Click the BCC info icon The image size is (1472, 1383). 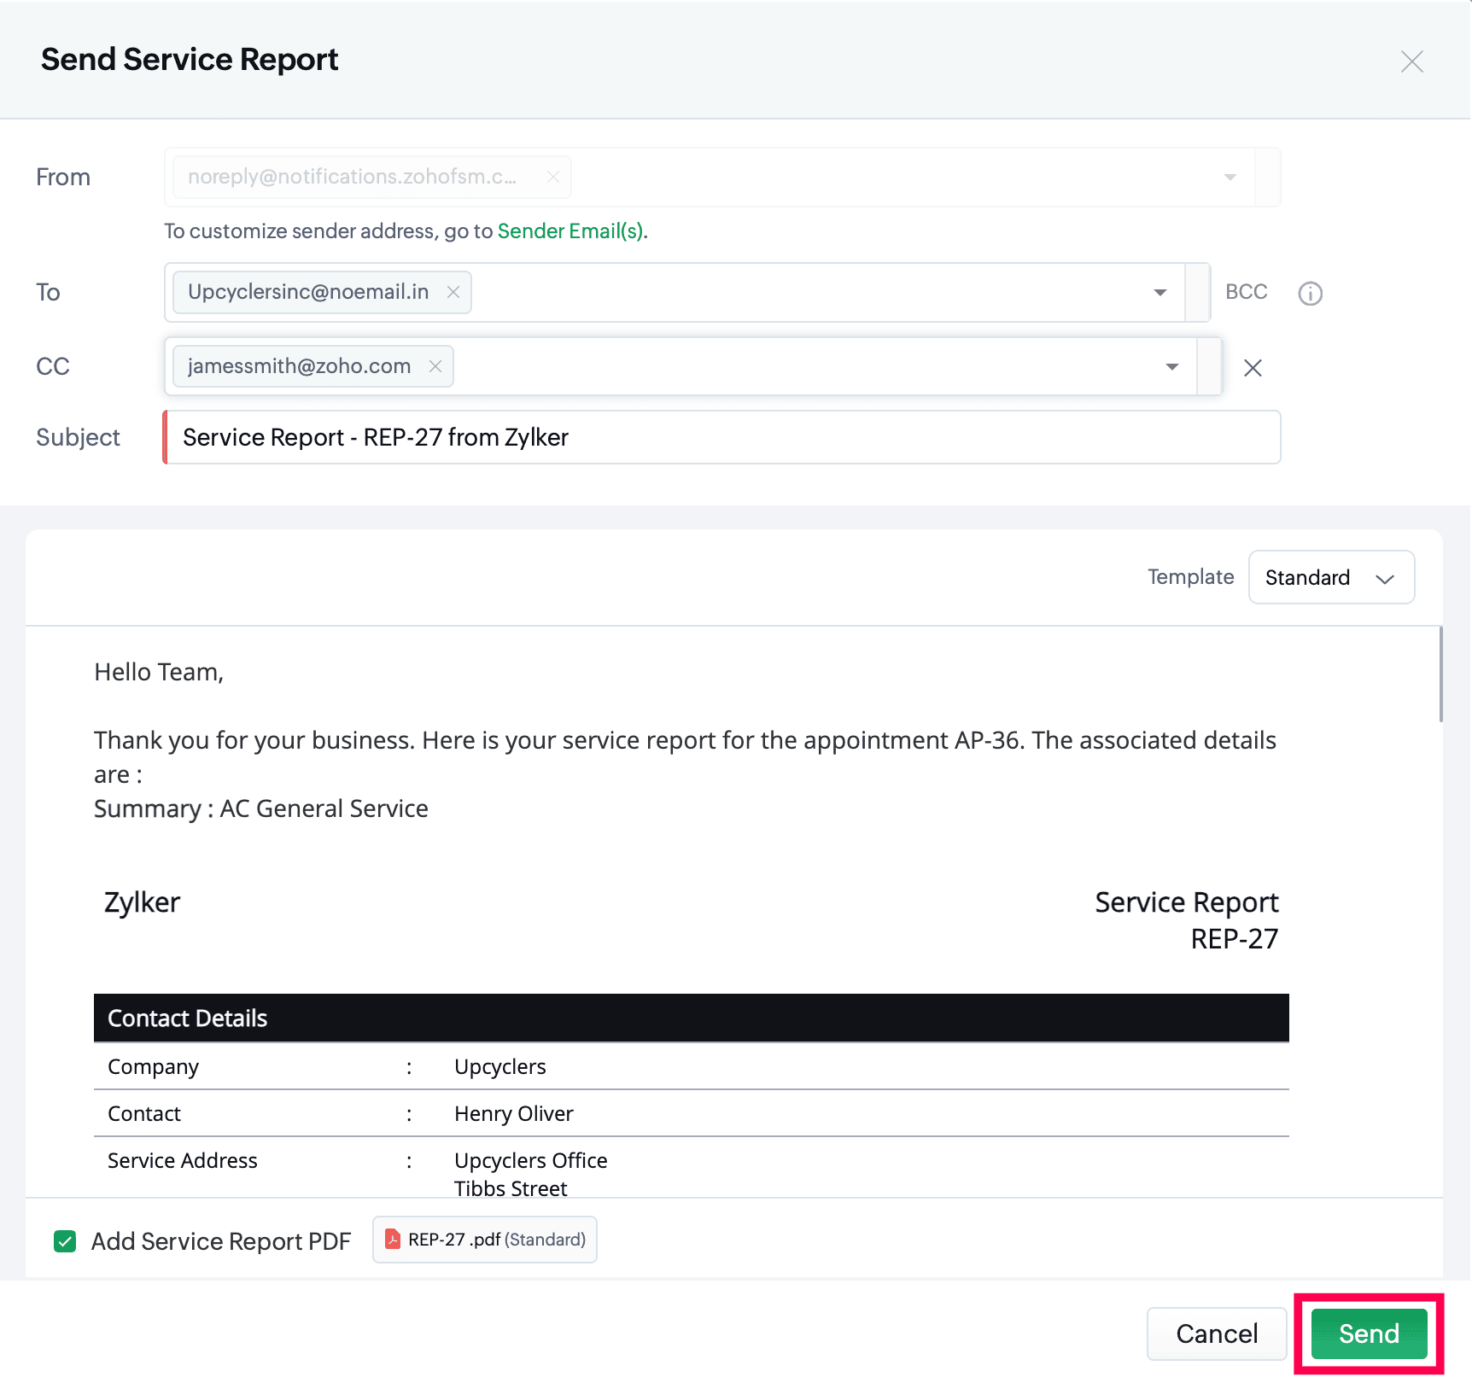[x=1310, y=294]
